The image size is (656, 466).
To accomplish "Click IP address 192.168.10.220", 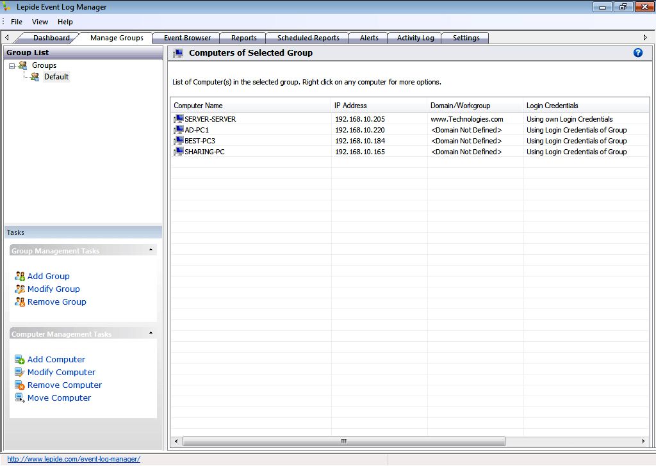I will click(x=360, y=130).
